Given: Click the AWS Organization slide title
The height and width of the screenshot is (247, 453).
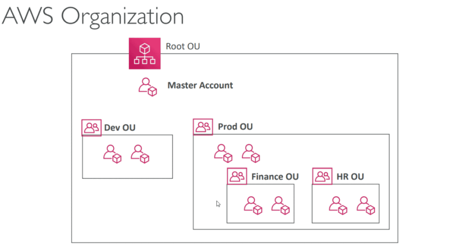Looking at the screenshot, I should [x=93, y=17].
